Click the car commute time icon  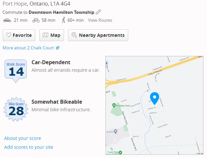tap(7, 20)
